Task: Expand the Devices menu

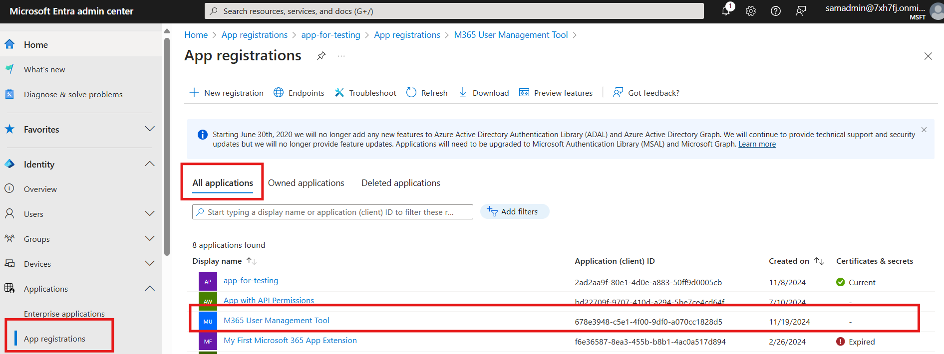Action: (x=150, y=264)
